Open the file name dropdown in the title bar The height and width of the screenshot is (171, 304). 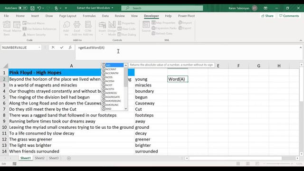tap(112, 8)
